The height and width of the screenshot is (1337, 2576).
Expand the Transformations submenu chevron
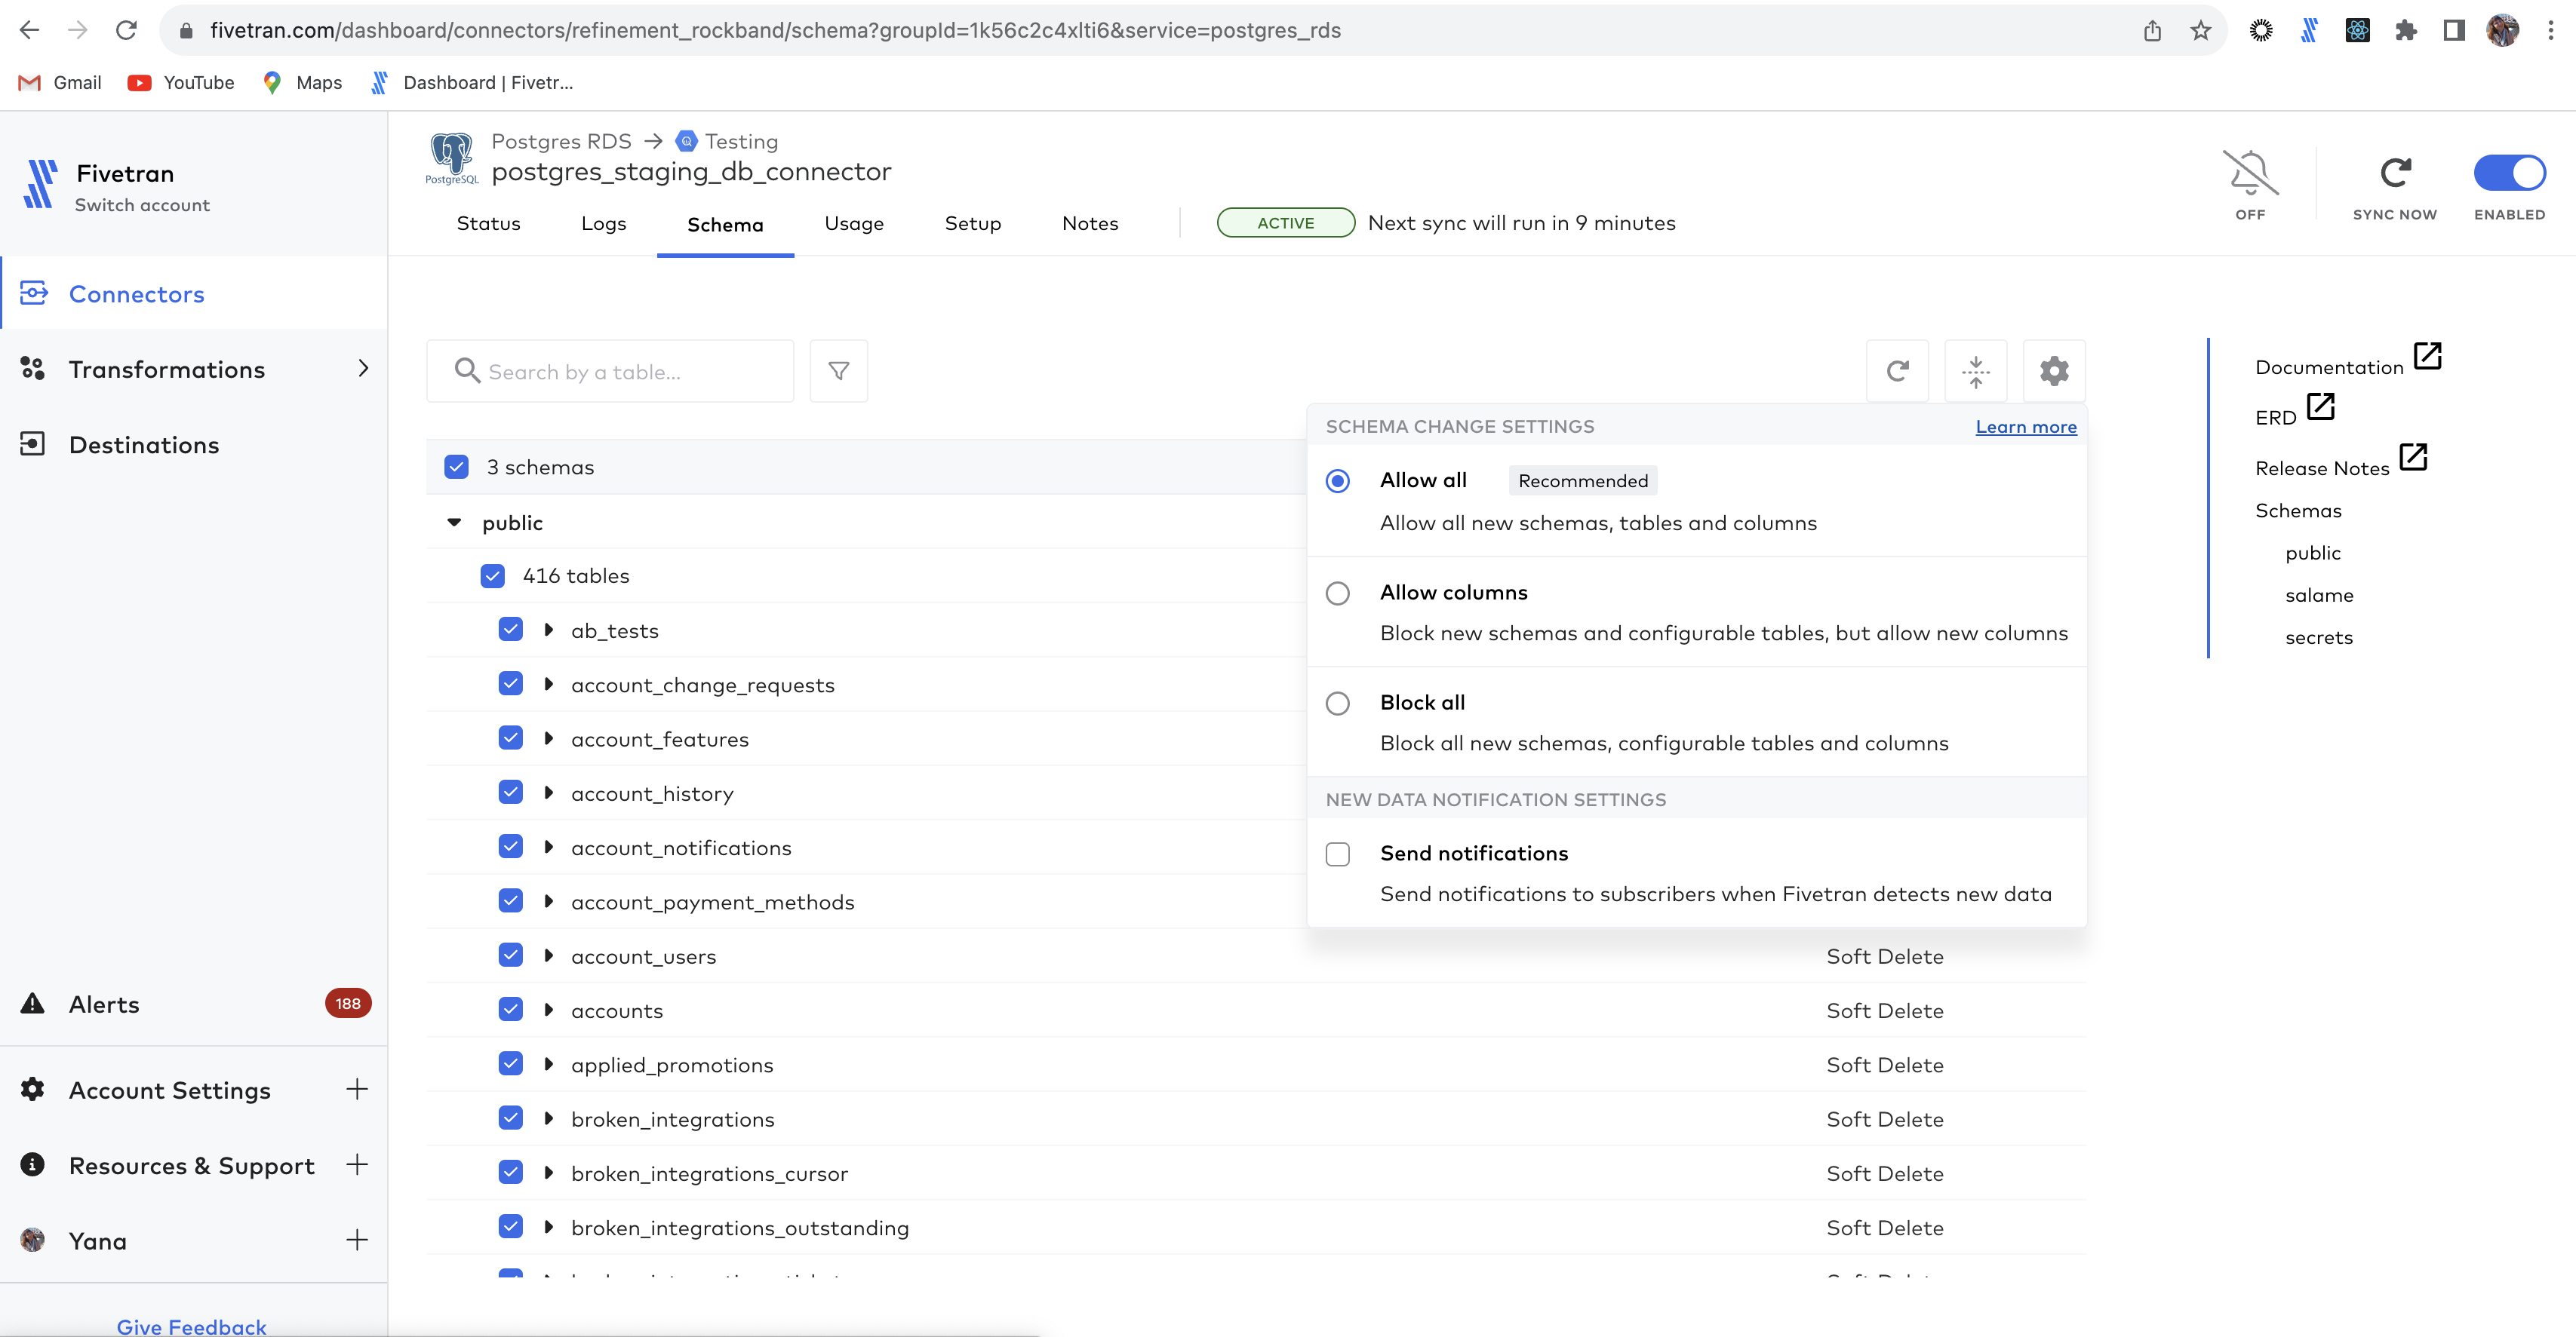click(363, 369)
